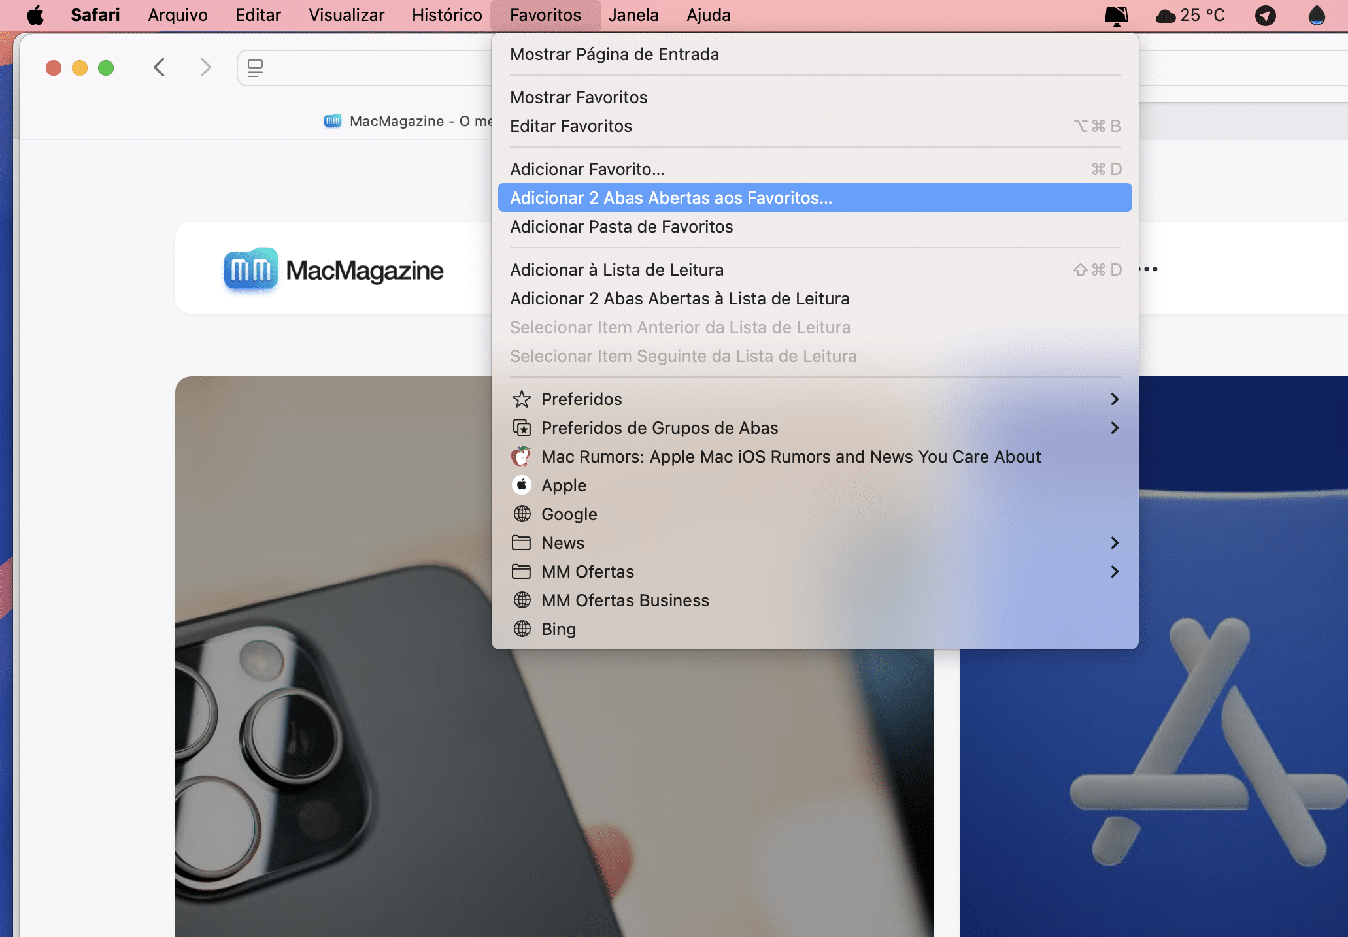Click the star icon beside Preferidos

(x=522, y=399)
